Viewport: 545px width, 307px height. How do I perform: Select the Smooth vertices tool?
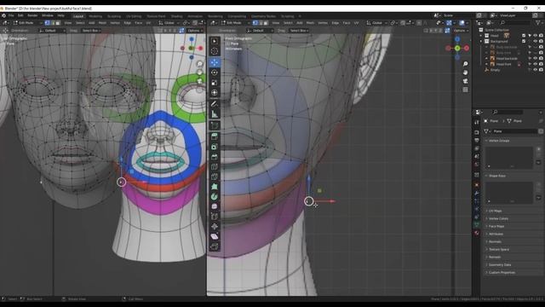(x=215, y=206)
